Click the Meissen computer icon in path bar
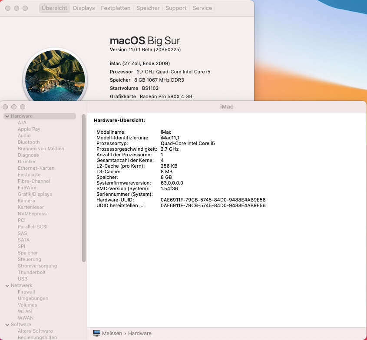 97,333
